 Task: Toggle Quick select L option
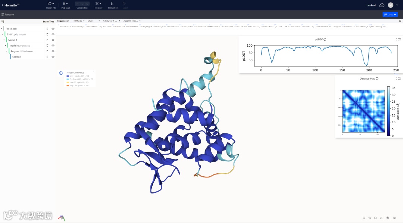(x=82, y=4)
